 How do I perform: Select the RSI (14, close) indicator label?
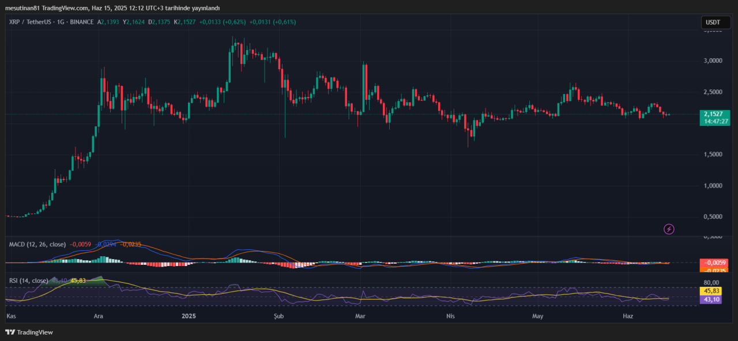coord(29,280)
